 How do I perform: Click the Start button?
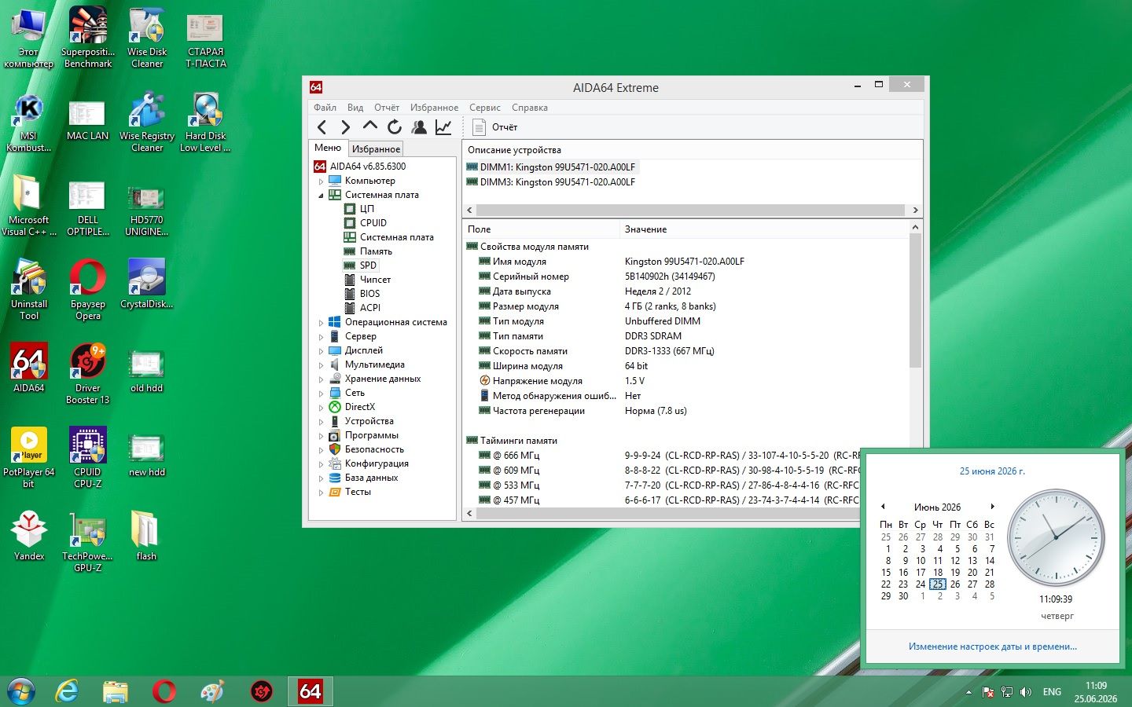[x=20, y=691]
